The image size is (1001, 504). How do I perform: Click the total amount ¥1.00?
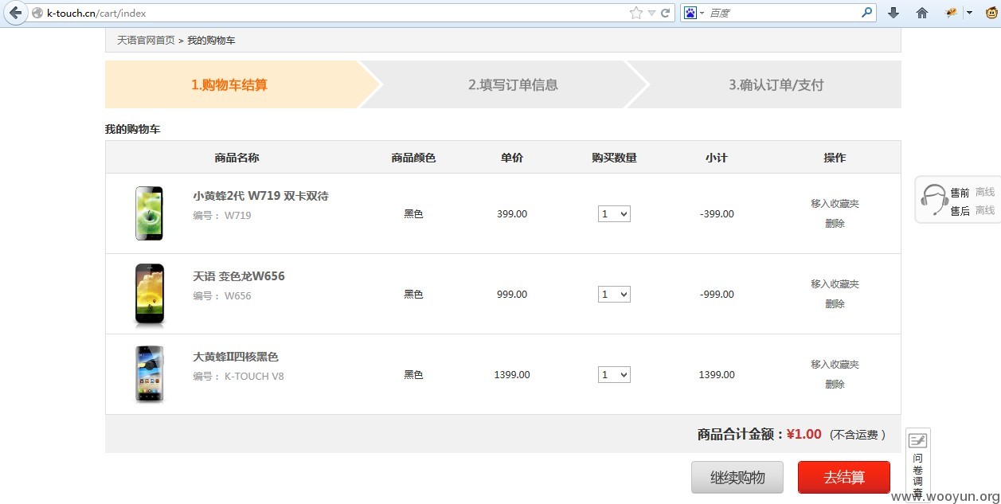pyautogui.click(x=804, y=434)
